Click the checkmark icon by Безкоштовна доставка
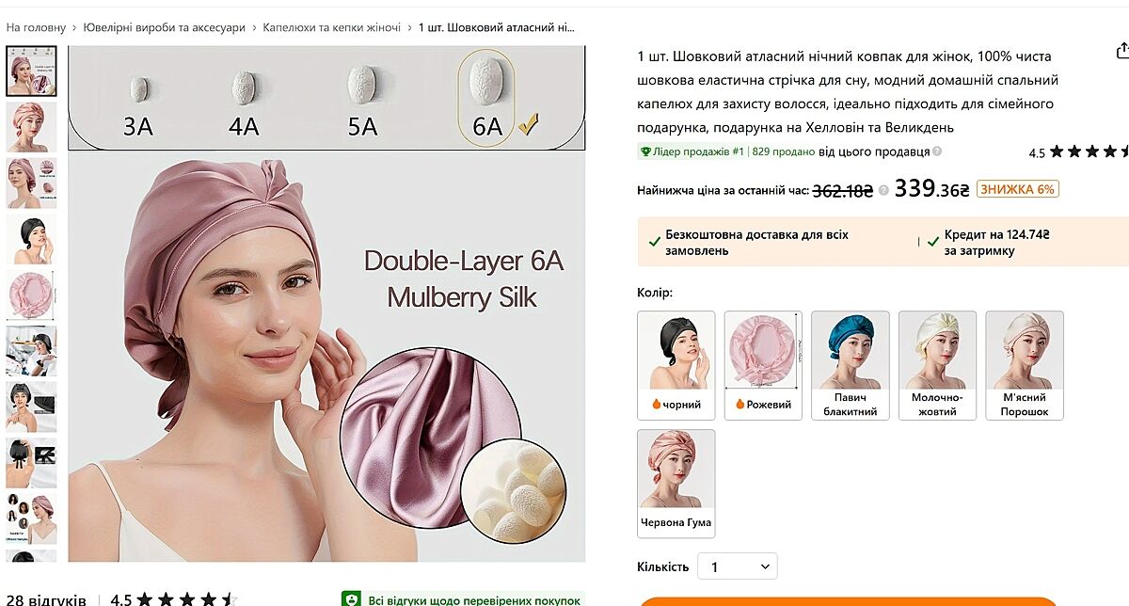 coord(654,242)
